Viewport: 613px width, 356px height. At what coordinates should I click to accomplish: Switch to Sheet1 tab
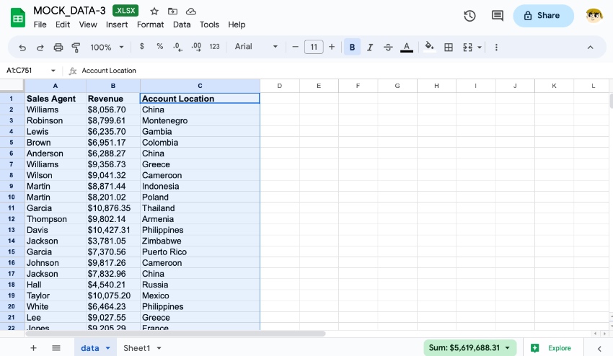136,348
